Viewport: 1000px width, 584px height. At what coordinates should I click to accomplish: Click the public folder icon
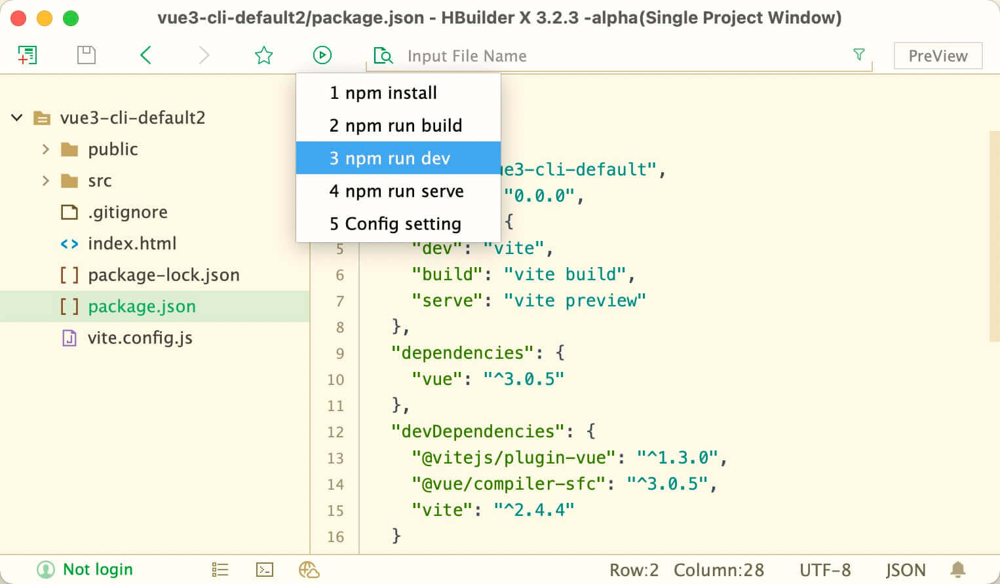(69, 150)
